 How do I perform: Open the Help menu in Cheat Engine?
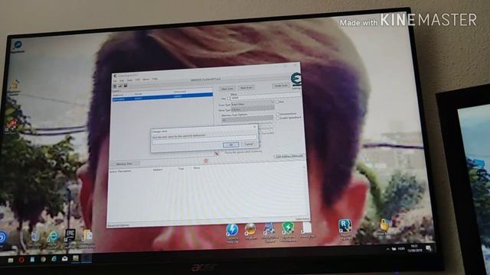(155, 79)
